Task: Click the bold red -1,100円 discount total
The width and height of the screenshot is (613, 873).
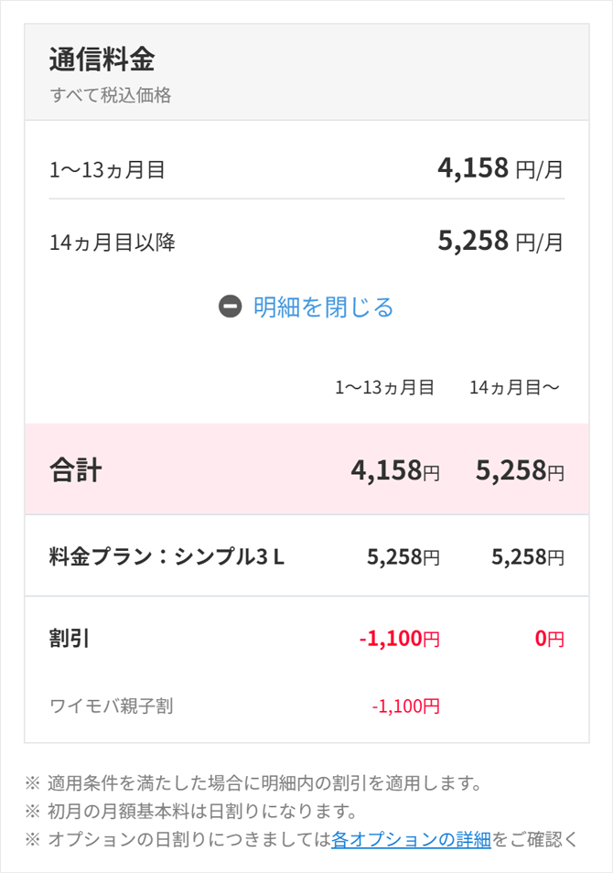Action: 399,639
